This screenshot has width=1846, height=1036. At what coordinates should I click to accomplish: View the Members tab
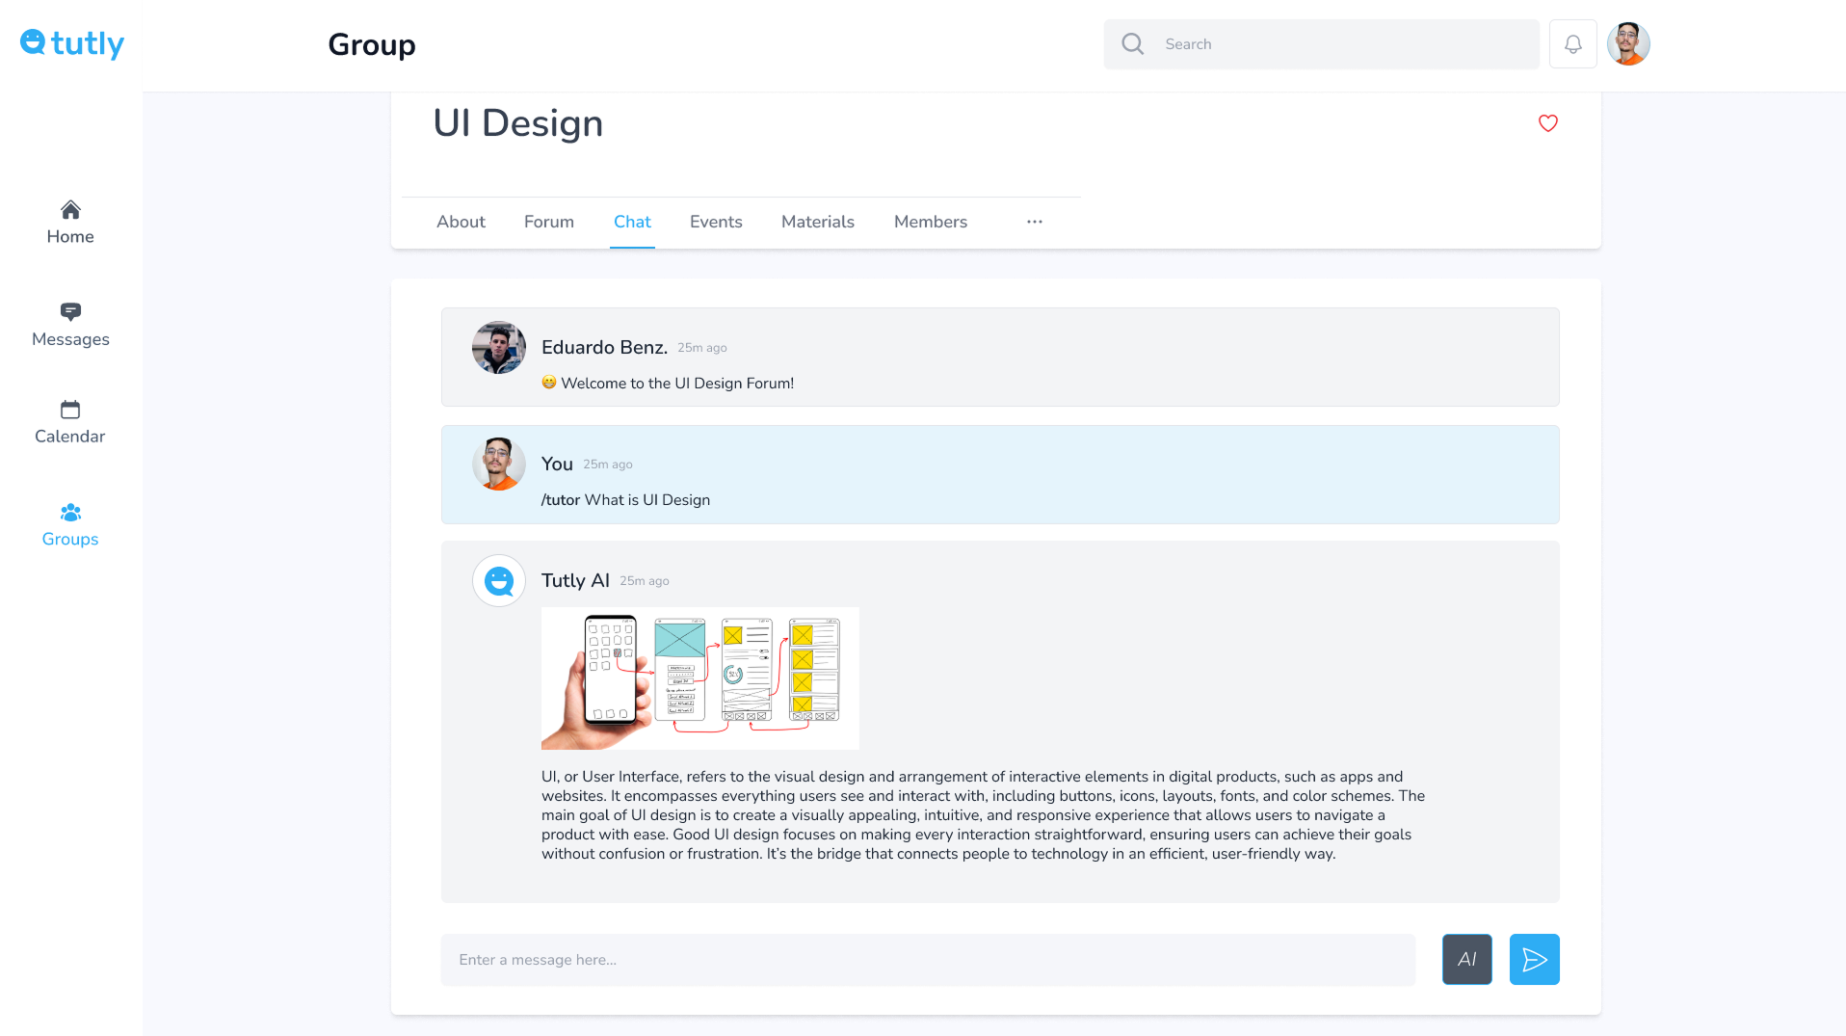click(930, 222)
